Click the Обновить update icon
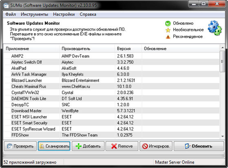 click(188, 146)
